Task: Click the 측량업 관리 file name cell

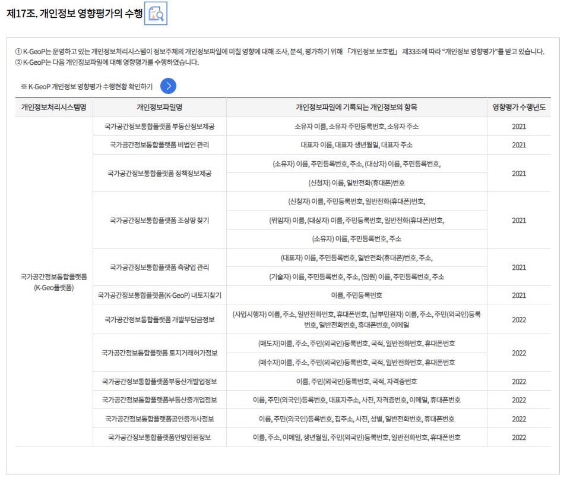Action: click(x=159, y=268)
